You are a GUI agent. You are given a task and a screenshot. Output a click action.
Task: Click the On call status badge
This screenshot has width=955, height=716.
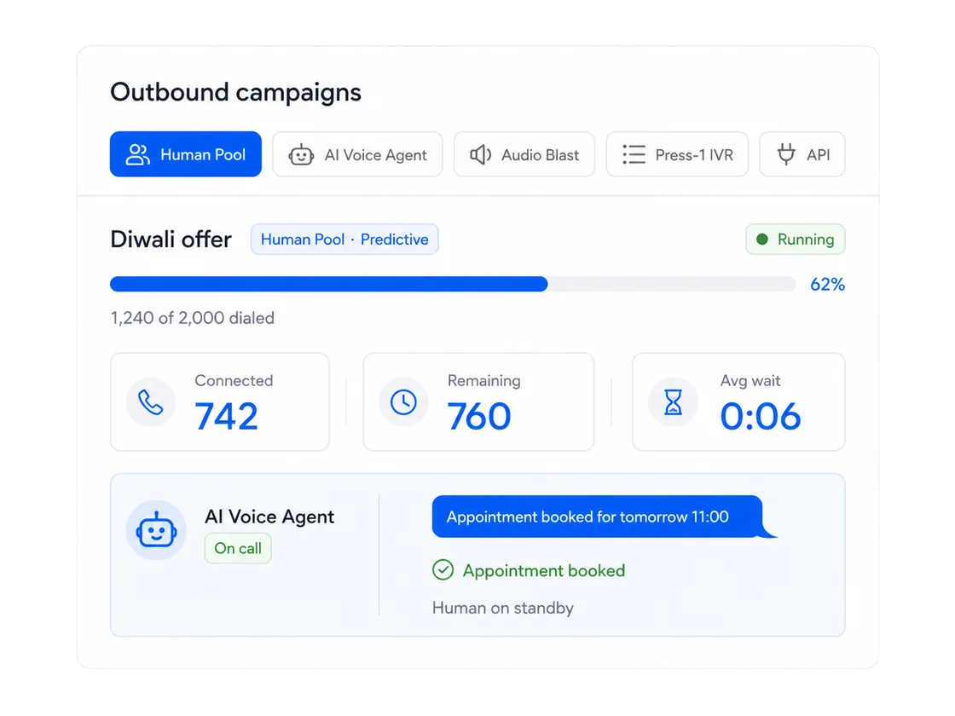point(238,549)
